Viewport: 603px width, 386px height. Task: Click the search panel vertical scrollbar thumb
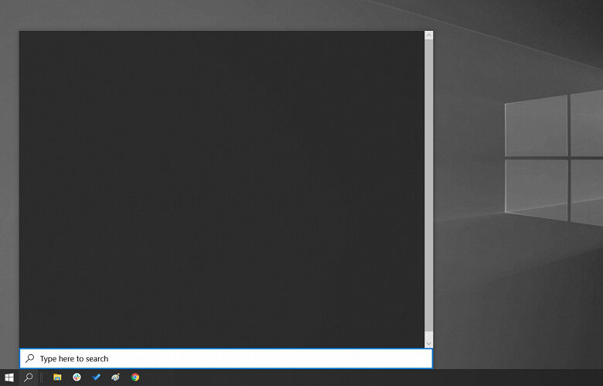point(429,186)
